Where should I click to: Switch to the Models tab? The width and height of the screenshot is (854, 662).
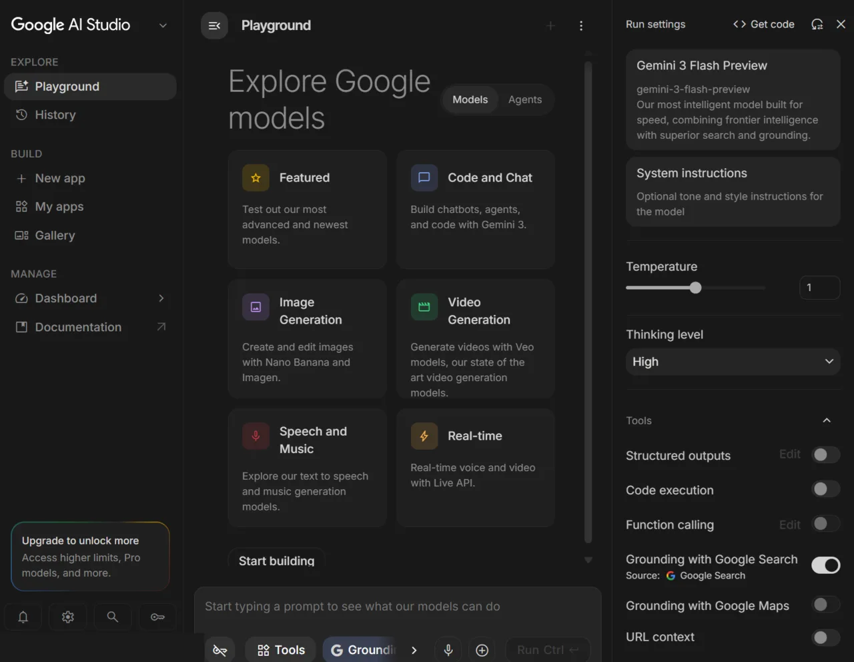(x=470, y=99)
